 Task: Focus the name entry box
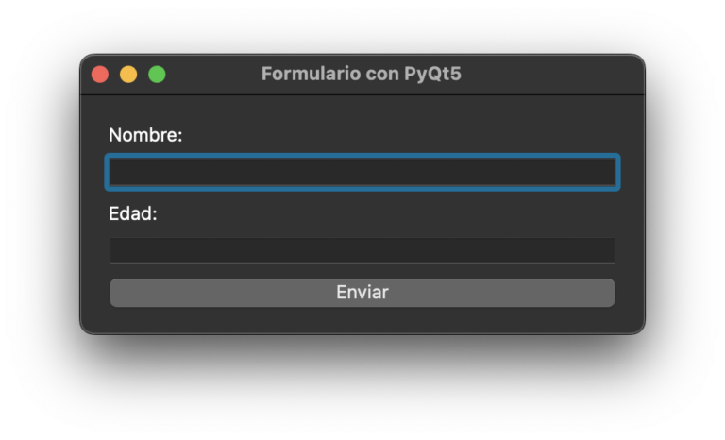coord(362,172)
